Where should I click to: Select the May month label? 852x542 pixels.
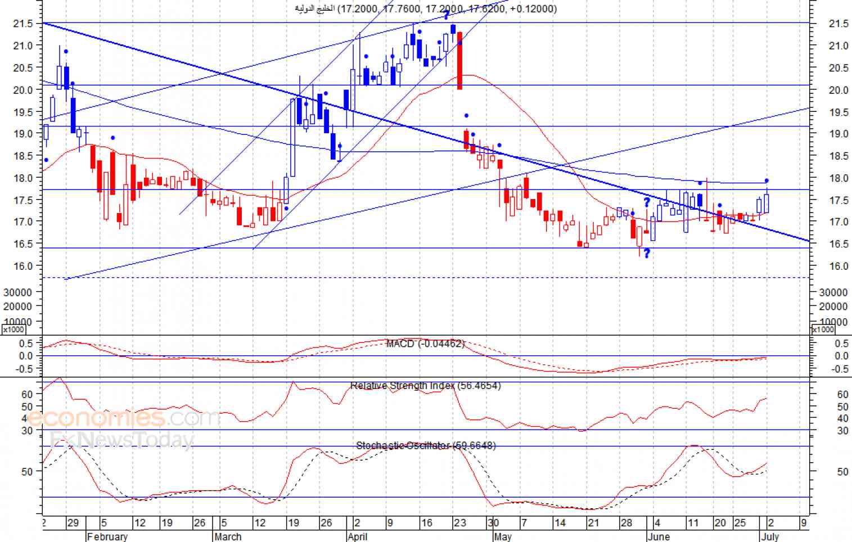[503, 536]
